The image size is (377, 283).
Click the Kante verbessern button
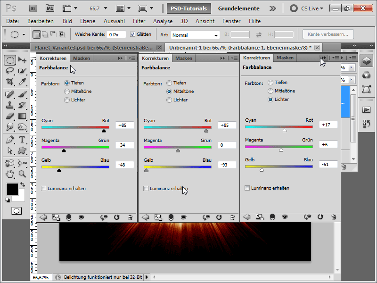pos(328,34)
